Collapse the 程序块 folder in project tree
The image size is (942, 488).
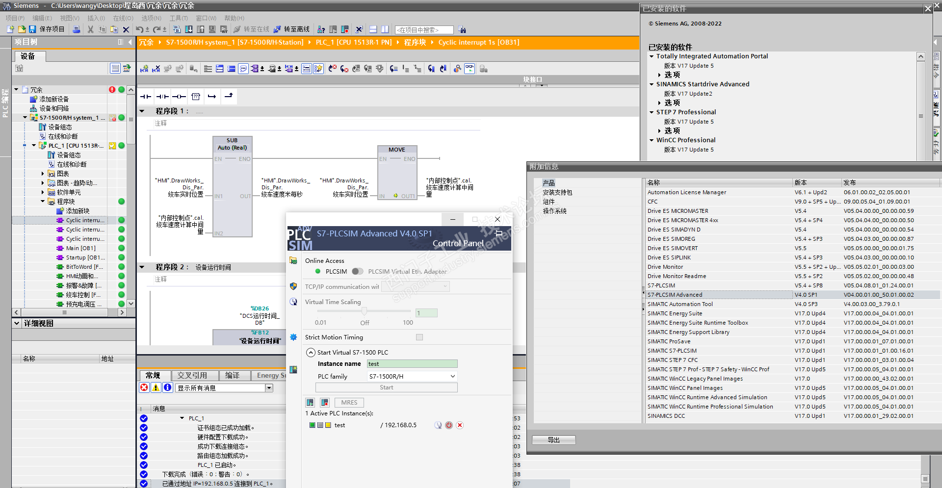pos(43,202)
